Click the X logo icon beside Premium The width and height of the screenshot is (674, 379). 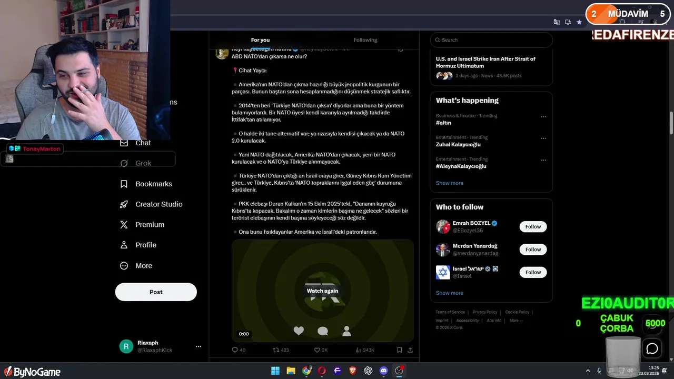(x=124, y=224)
